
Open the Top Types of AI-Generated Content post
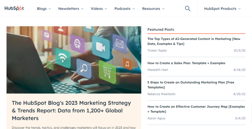coord(194,41)
